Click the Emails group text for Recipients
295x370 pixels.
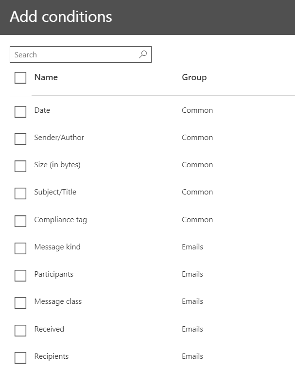point(192,356)
